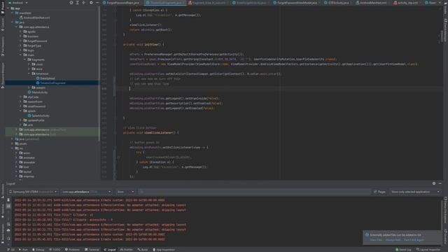Select the otpCode package folder
448x252 pixels.
pos(31,97)
